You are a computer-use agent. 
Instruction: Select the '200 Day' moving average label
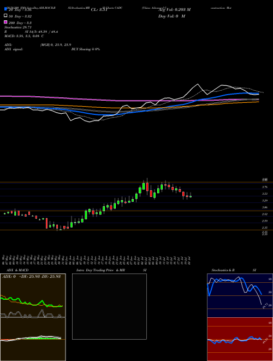tap(20, 23)
